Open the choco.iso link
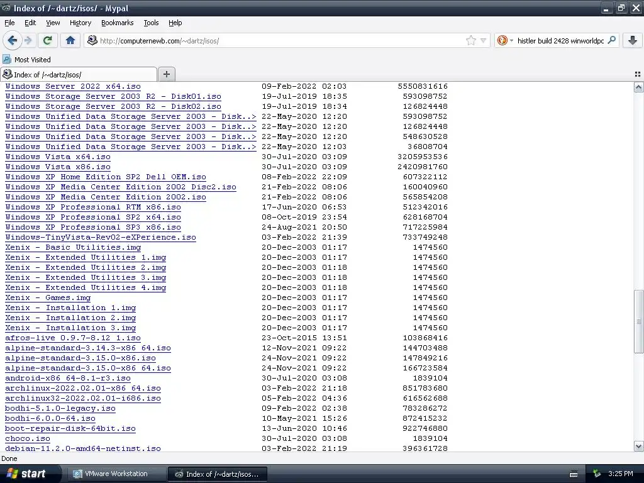 tap(28, 438)
